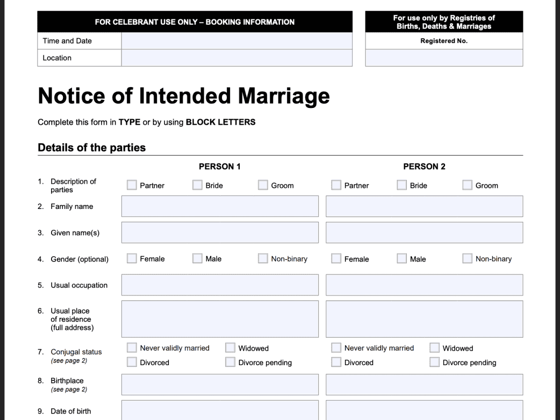Viewport: 560px width, 420px height.
Task: Click Person 2's Given name(s) field
Action: click(424, 233)
